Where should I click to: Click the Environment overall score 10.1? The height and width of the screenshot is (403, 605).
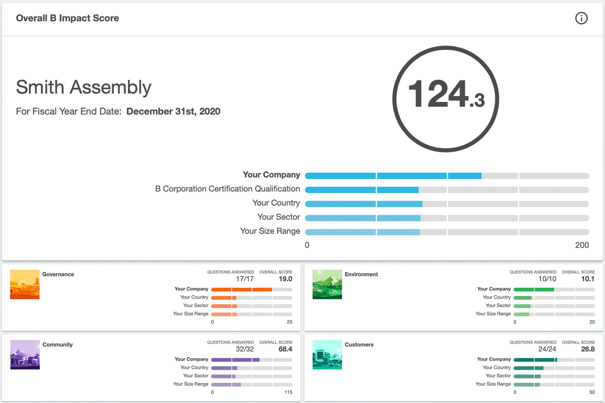click(588, 279)
